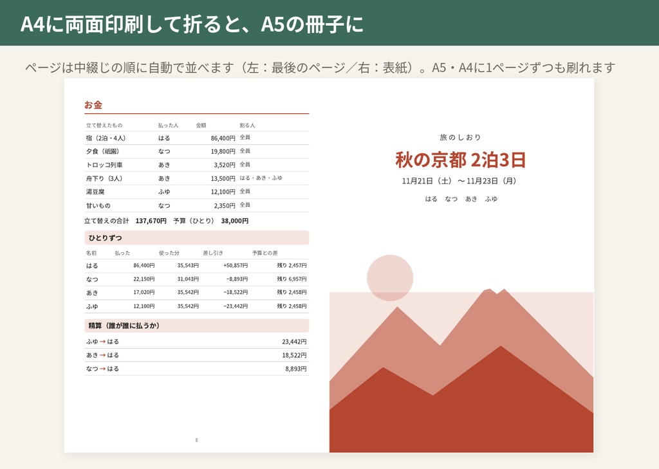Screen dimensions: 659x469
Task: Click the '2,350円' amount for 甘いもの
Action: (x=225, y=205)
